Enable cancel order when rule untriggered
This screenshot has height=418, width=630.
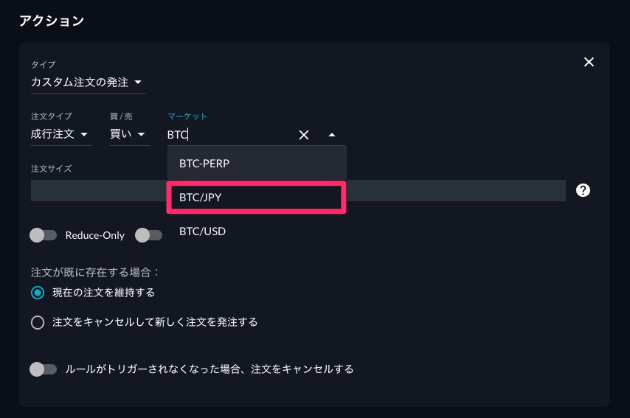tap(43, 369)
